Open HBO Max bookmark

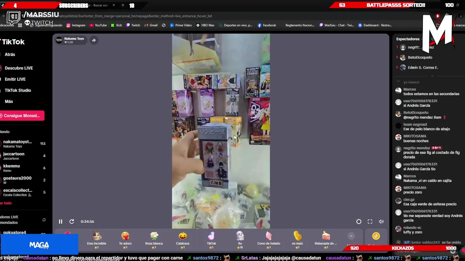click(x=205, y=25)
